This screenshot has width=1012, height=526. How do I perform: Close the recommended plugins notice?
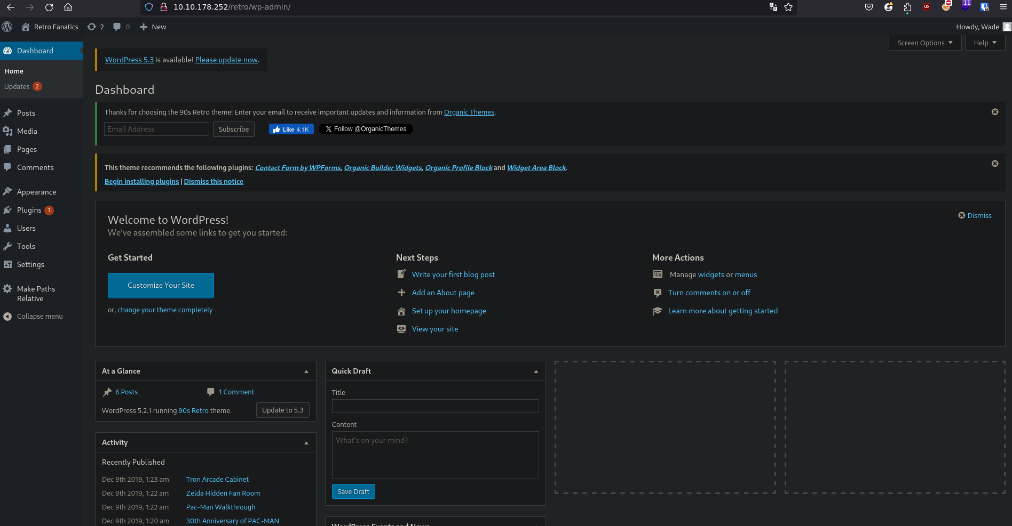[x=995, y=164]
